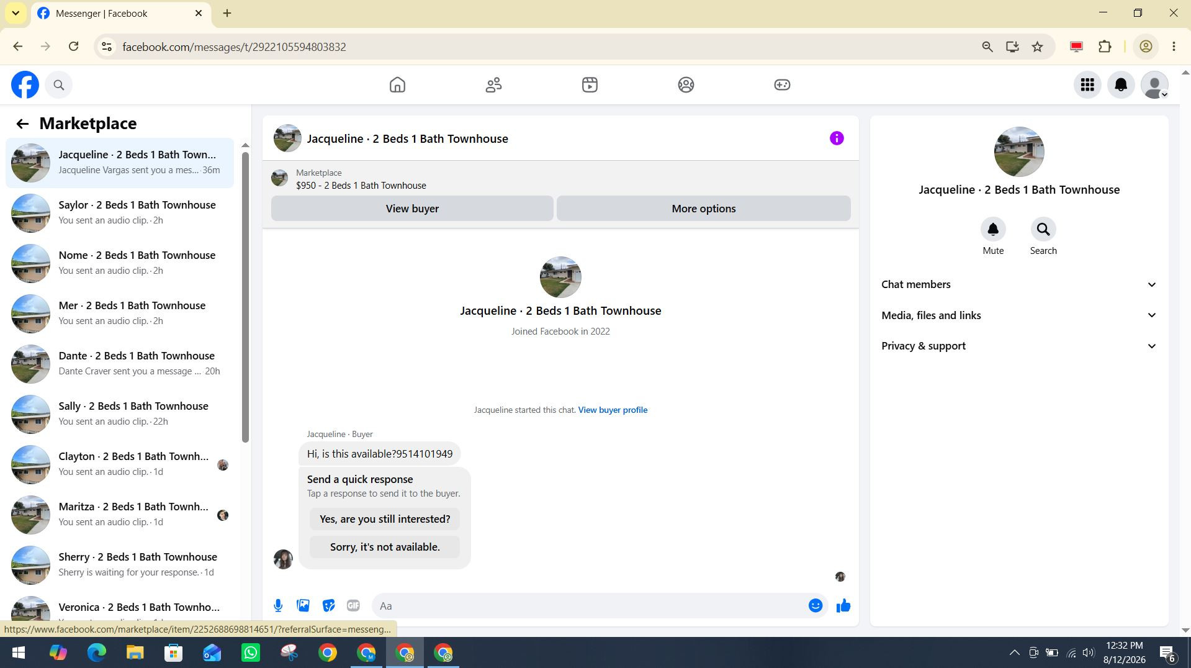Record a voice clip with microphone
1191x668 pixels.
coord(278,606)
